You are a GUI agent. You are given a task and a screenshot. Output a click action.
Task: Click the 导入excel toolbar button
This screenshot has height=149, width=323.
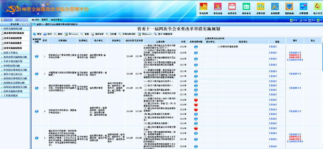coord(71,34)
